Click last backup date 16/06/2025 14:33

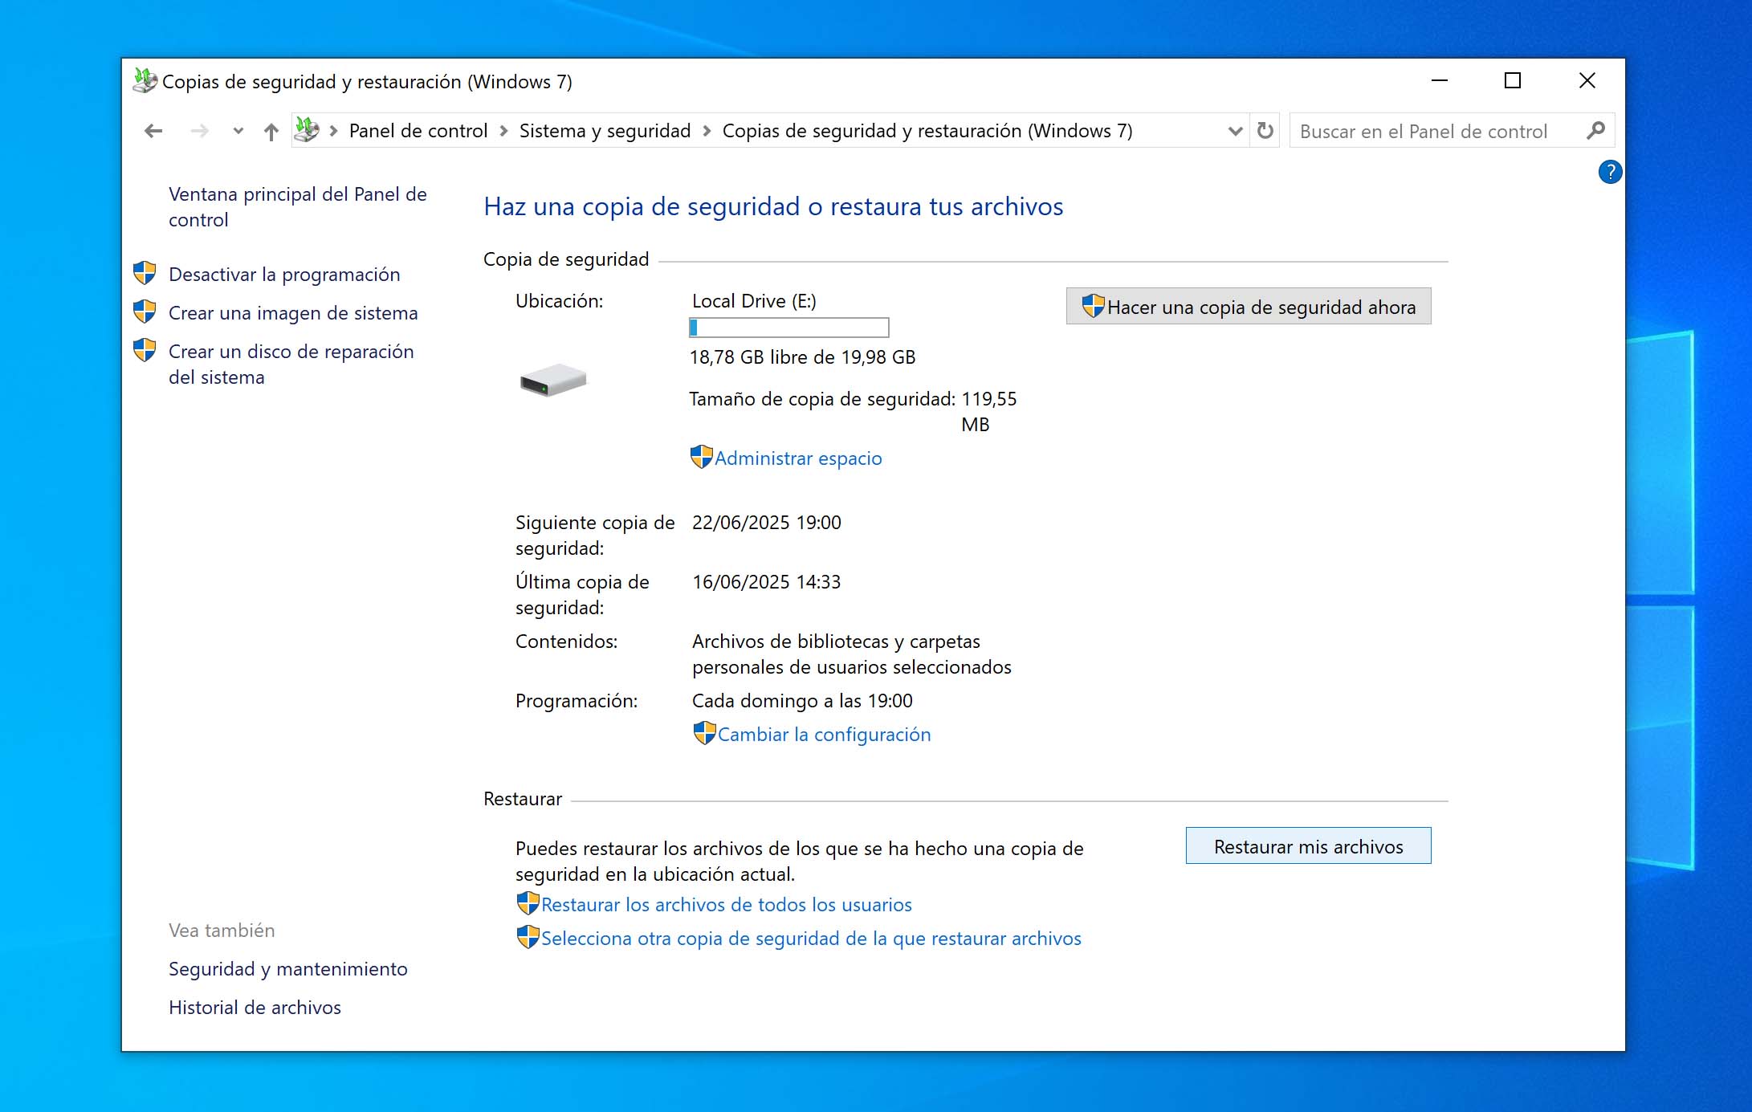(767, 582)
